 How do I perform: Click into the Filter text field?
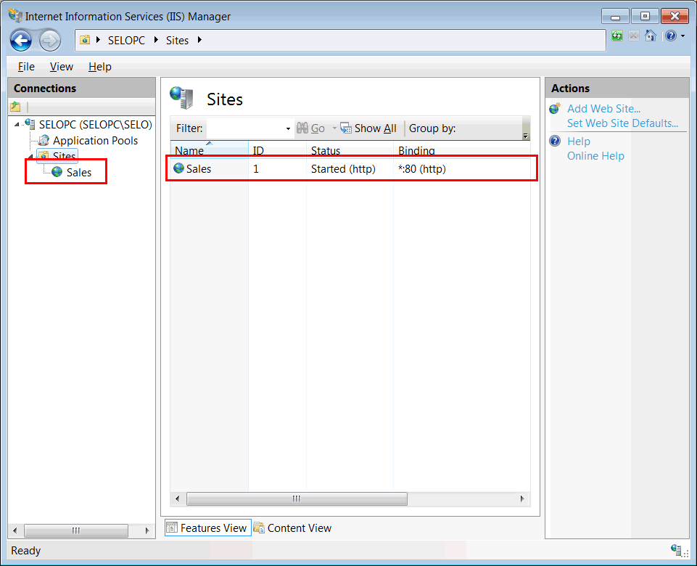[x=245, y=128]
